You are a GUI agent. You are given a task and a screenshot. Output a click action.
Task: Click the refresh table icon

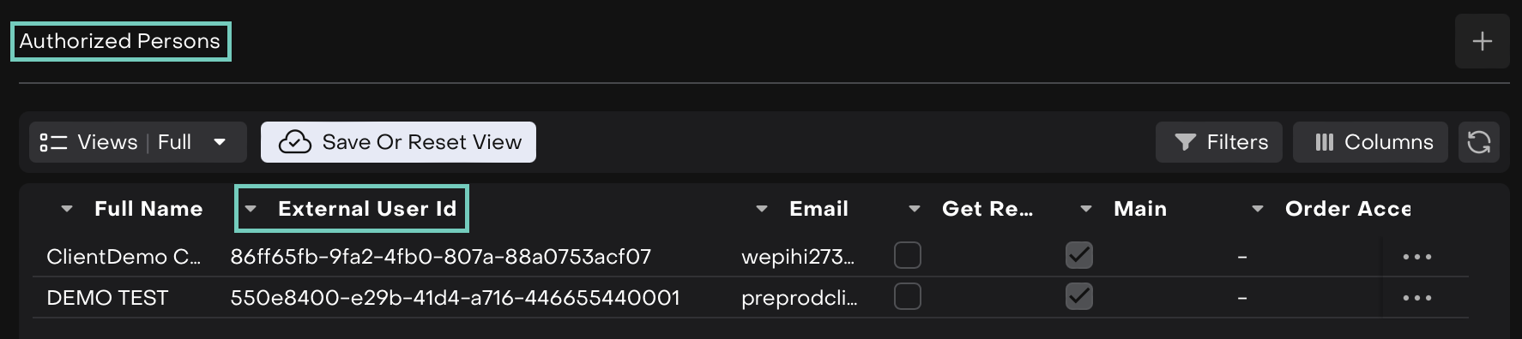(1478, 142)
